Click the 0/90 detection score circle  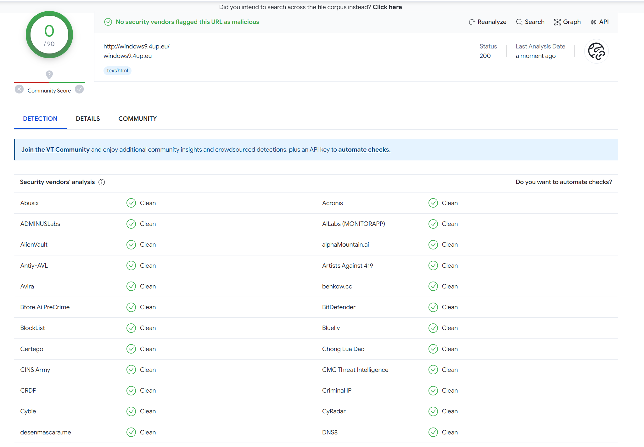click(49, 35)
